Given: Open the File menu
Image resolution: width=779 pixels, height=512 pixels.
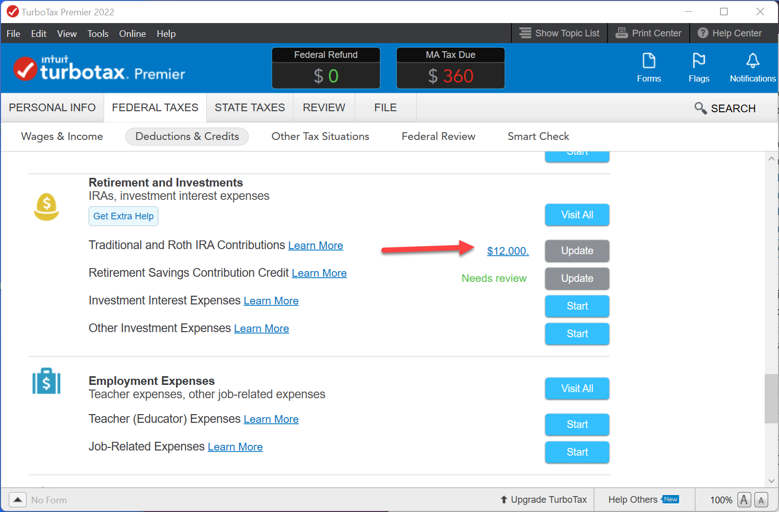Looking at the screenshot, I should click(x=13, y=34).
